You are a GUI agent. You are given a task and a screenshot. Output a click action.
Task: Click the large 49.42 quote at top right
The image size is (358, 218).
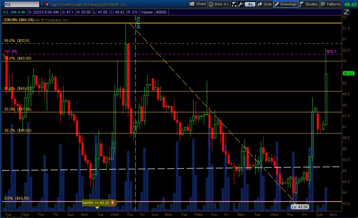pos(350,5)
